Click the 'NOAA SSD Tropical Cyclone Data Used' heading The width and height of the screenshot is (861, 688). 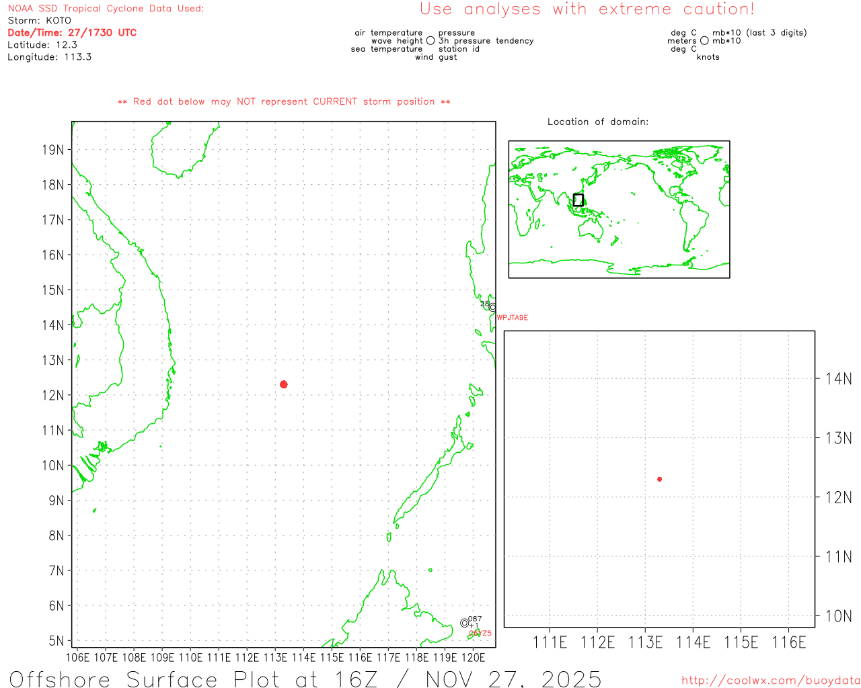pos(106,9)
